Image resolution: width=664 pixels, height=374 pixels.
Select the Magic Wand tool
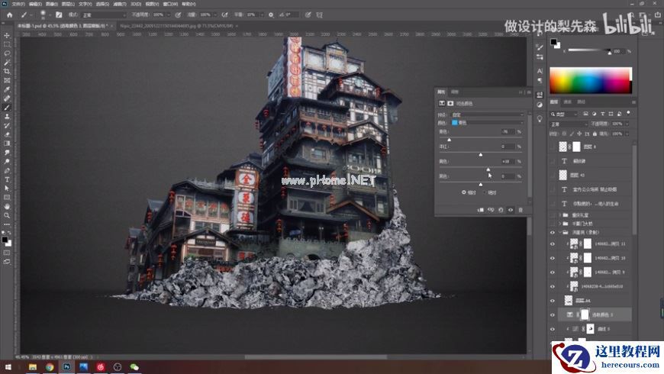click(7, 63)
